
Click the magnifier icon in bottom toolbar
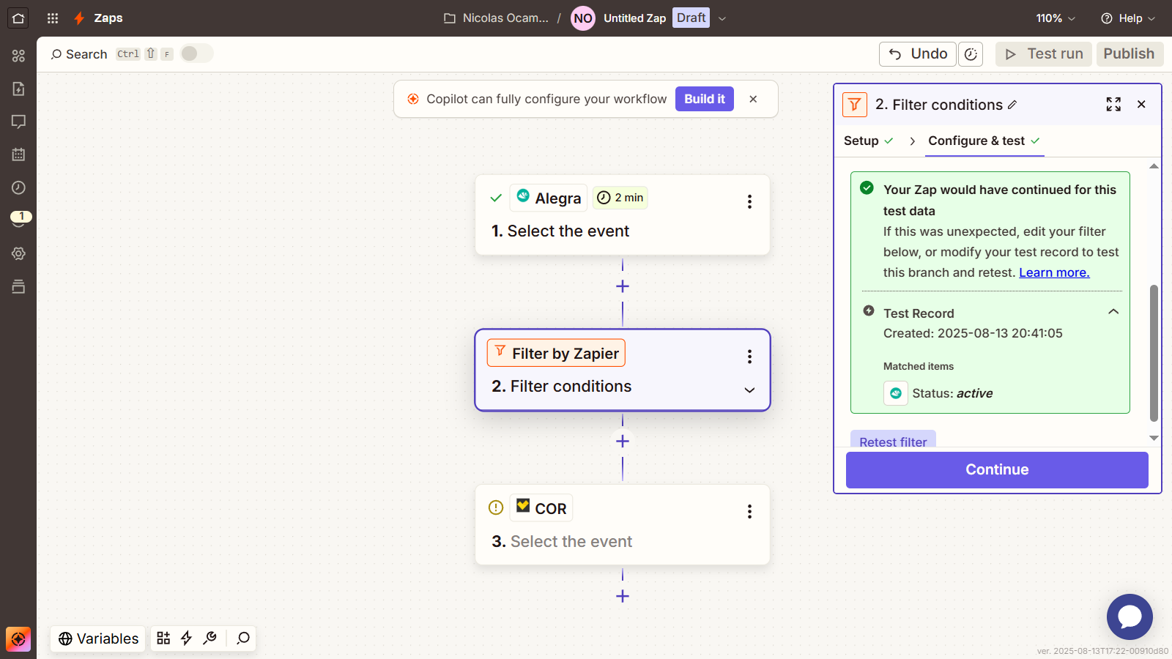coord(243,638)
